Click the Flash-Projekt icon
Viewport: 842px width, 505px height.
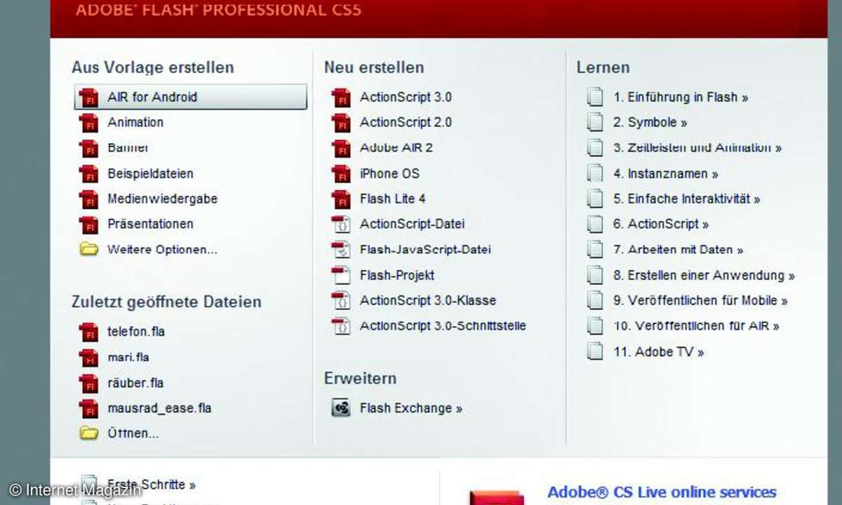pos(341,275)
